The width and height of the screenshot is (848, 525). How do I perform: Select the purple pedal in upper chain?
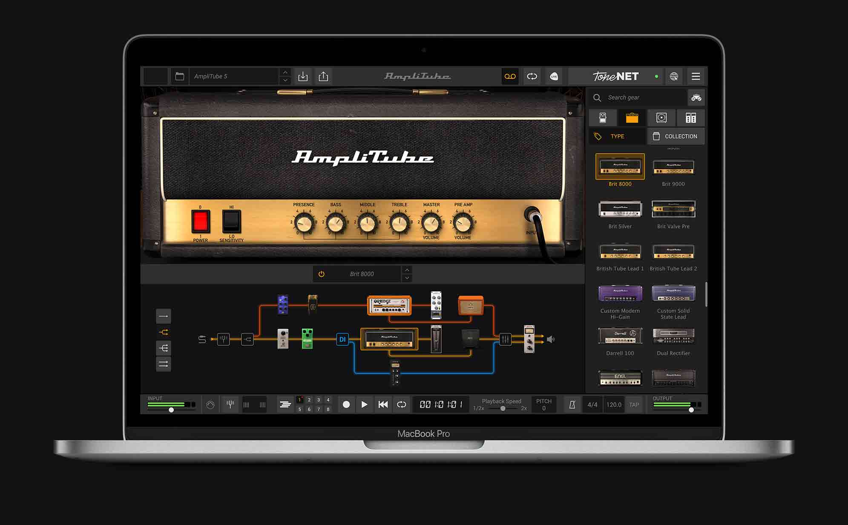pos(283,304)
